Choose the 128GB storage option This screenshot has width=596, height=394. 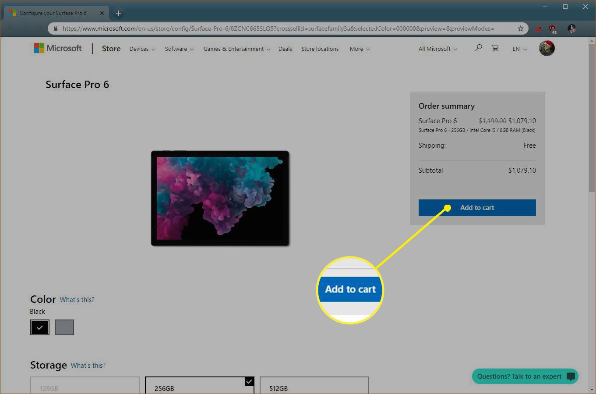[85, 386]
